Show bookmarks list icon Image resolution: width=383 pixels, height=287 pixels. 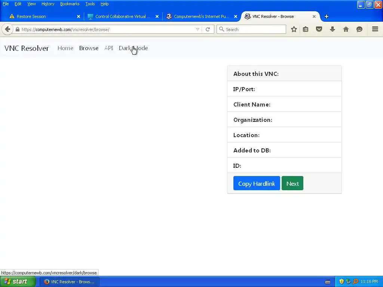[x=306, y=29]
